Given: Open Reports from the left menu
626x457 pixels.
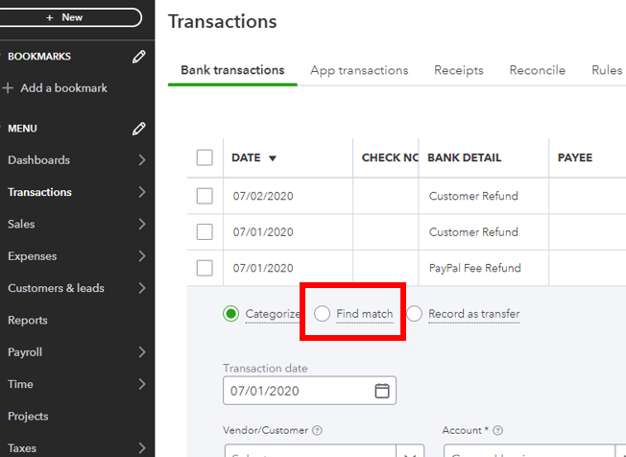Looking at the screenshot, I should pos(28,321).
